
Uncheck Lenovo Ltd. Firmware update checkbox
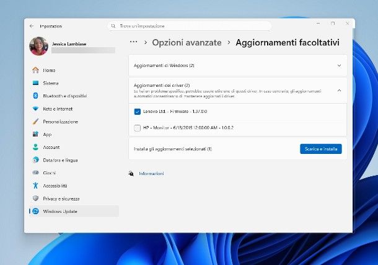[x=138, y=112]
